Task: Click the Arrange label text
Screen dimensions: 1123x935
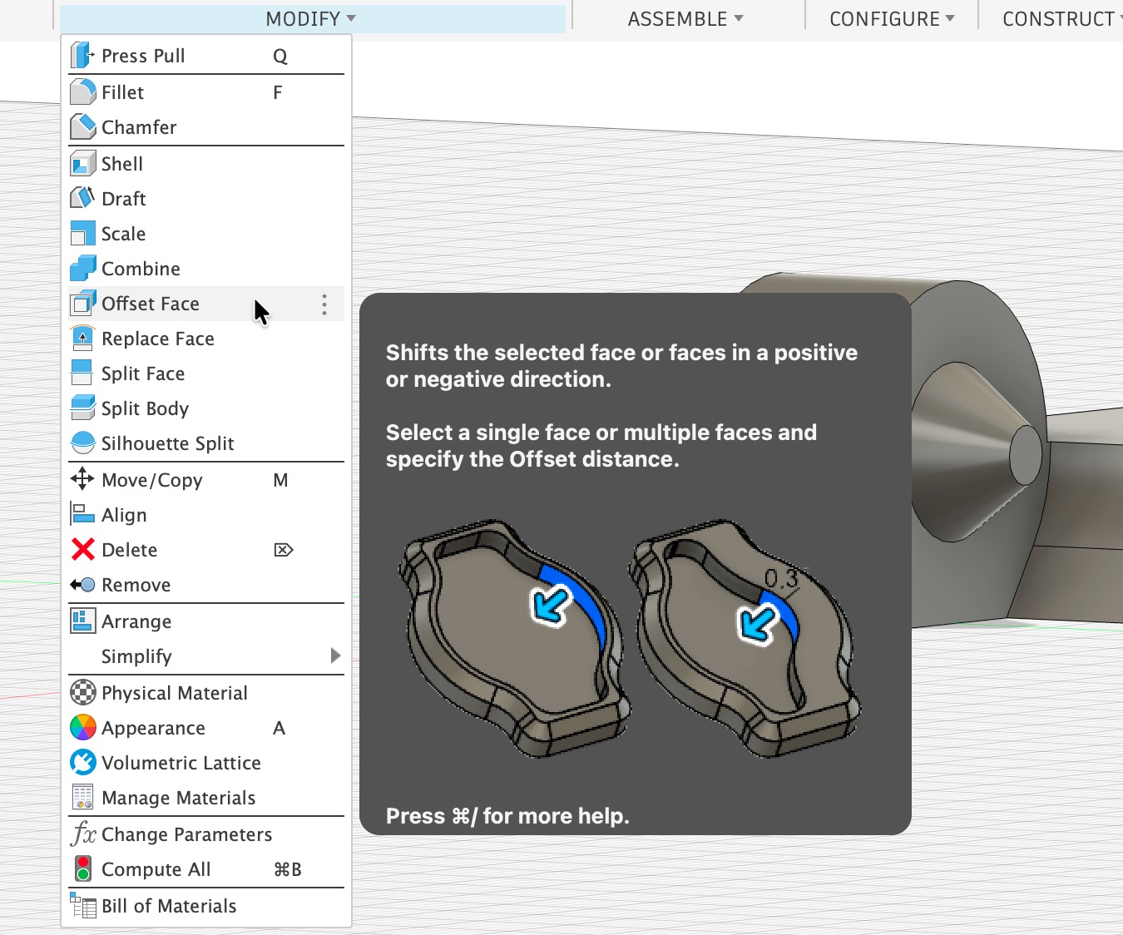Action: (x=136, y=622)
